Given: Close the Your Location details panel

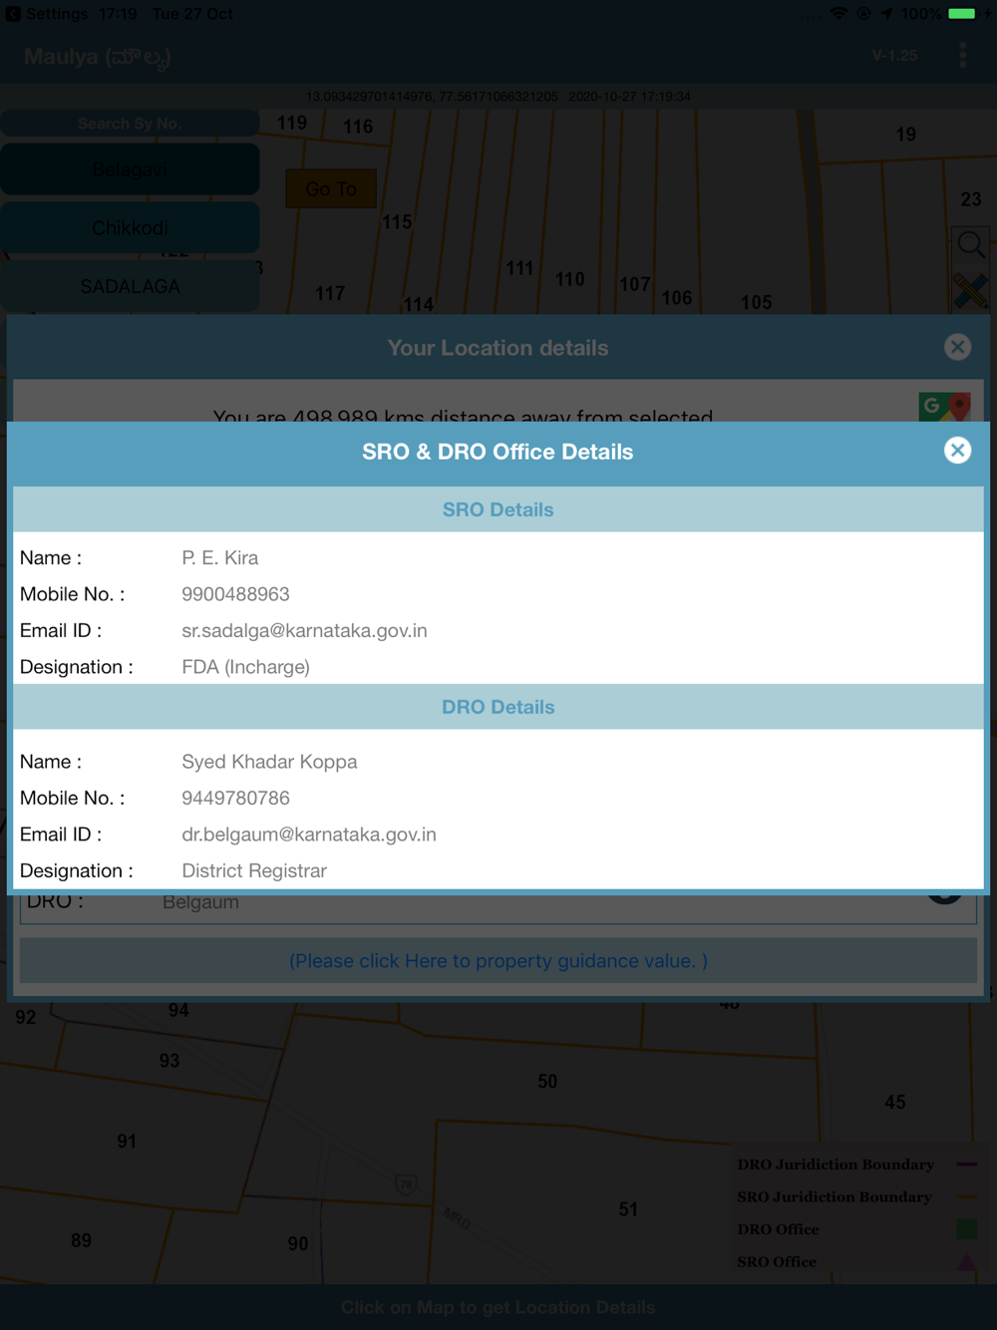Looking at the screenshot, I should pos(957,347).
